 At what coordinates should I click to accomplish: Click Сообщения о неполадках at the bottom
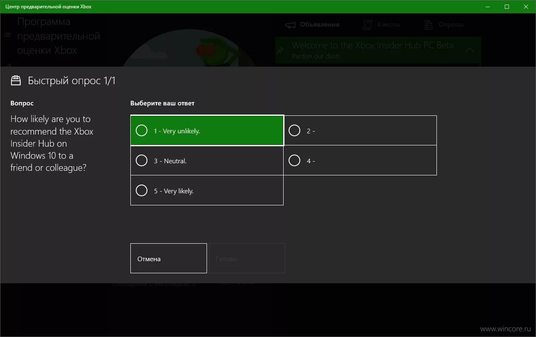pyautogui.click(x=154, y=283)
